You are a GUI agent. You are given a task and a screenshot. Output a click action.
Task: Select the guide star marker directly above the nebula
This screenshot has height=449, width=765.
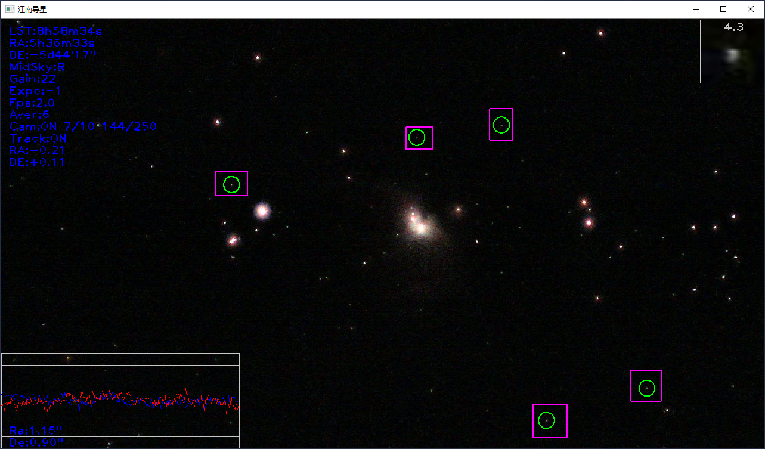click(417, 138)
